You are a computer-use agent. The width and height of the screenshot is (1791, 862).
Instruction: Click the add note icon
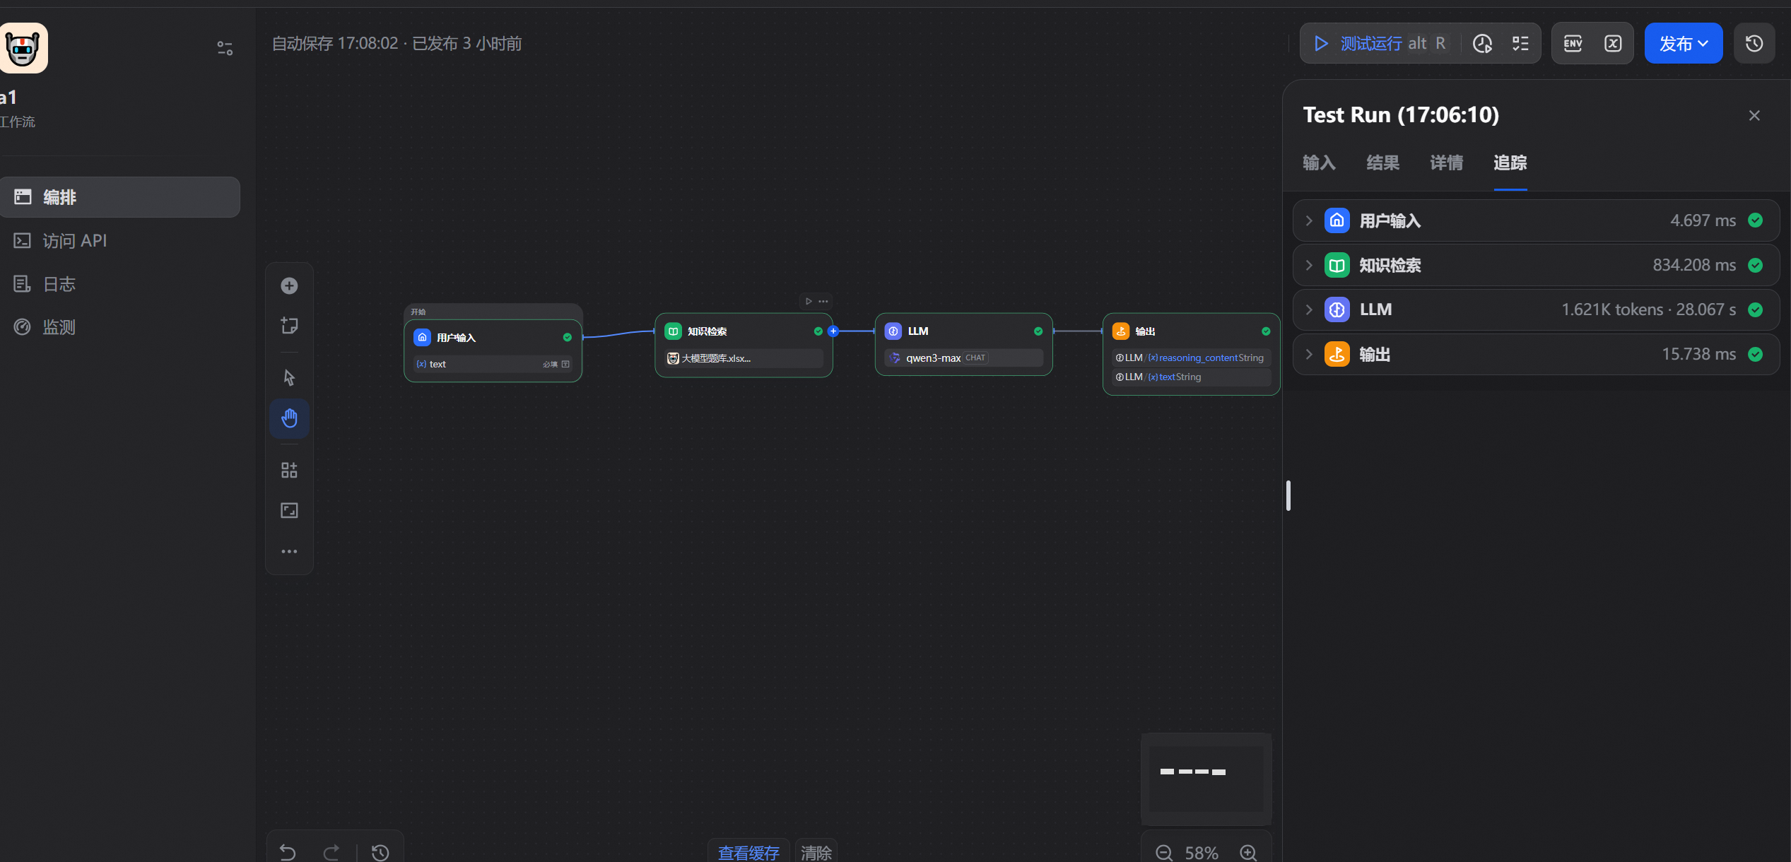[x=289, y=326]
